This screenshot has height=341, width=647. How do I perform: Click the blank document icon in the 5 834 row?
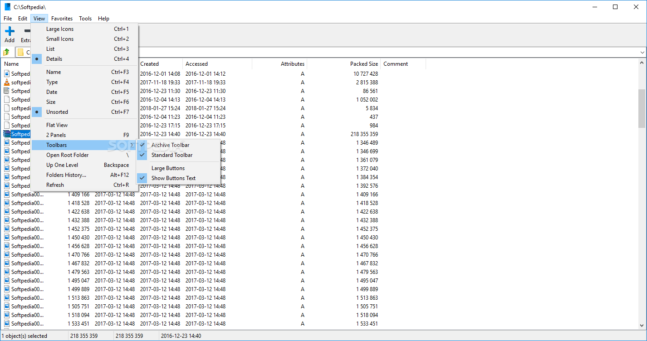[7, 108]
